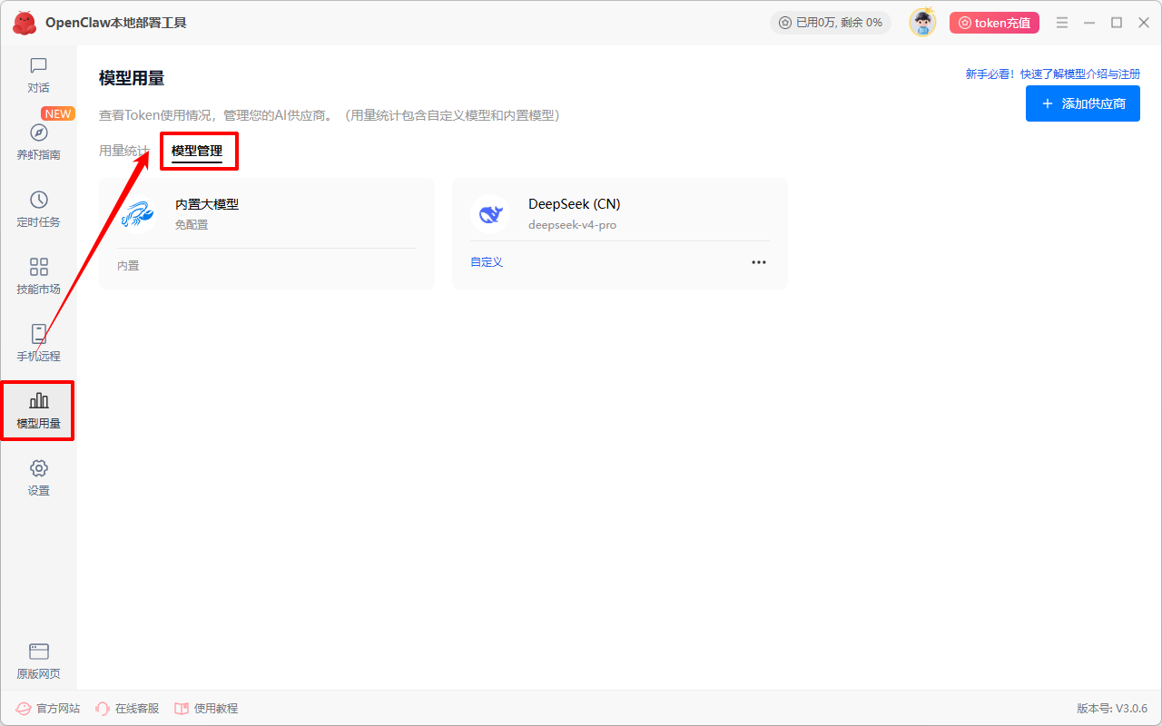
Task: Select the 模型用量 bar chart icon
Action: tap(38, 401)
